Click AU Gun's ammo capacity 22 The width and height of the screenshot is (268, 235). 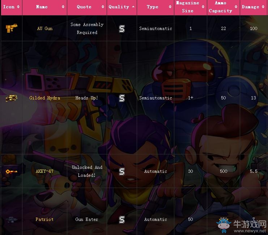224,29
